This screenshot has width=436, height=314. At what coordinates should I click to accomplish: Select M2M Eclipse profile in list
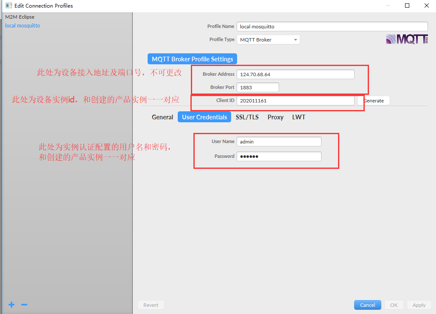pos(20,17)
